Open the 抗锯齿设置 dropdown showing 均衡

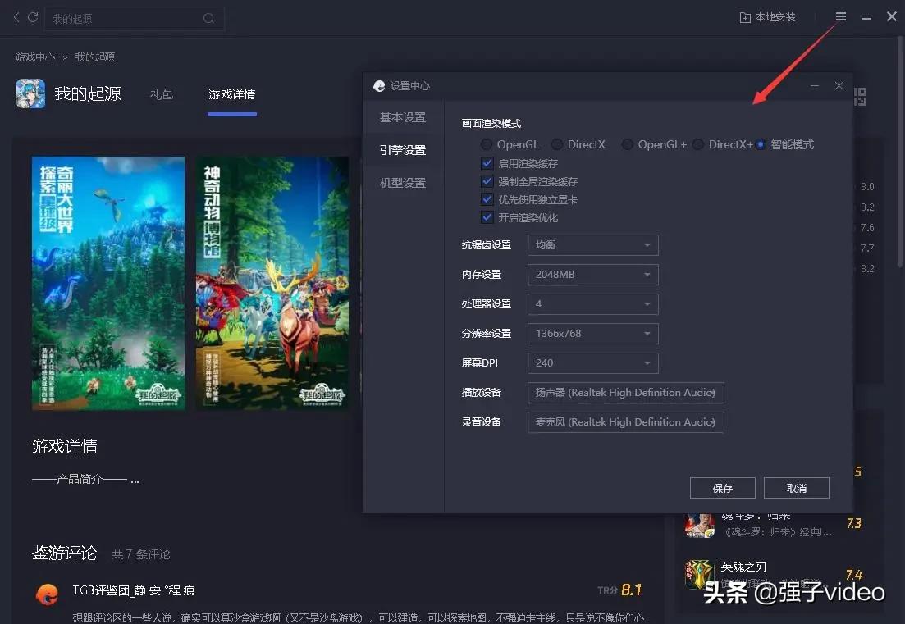tap(592, 244)
